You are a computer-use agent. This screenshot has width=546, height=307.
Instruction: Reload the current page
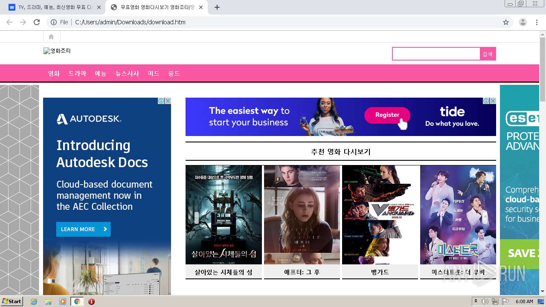coord(37,22)
